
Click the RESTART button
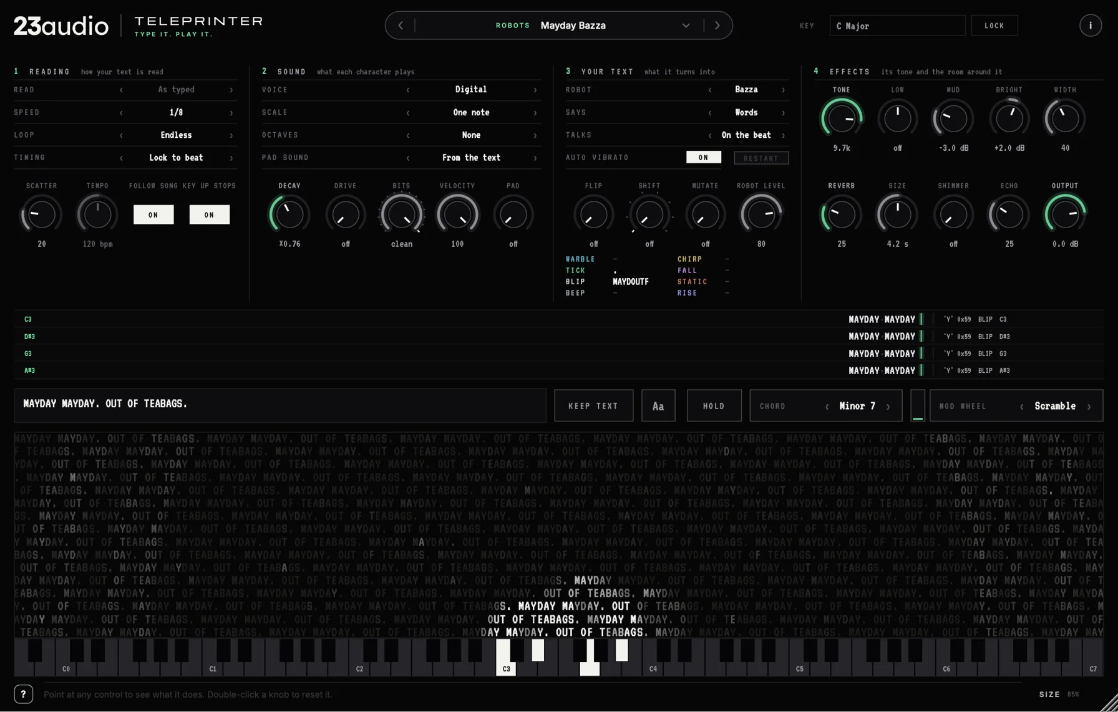pyautogui.click(x=761, y=158)
